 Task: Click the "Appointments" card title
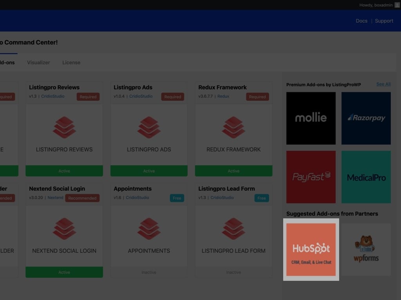(x=132, y=189)
